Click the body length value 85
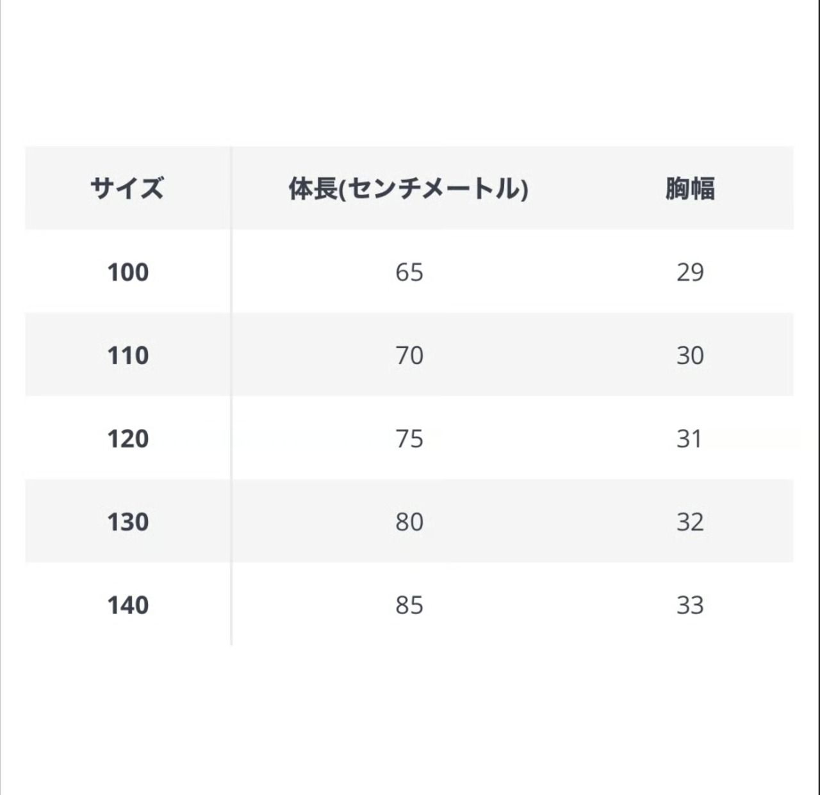This screenshot has height=795, width=820. (x=409, y=605)
